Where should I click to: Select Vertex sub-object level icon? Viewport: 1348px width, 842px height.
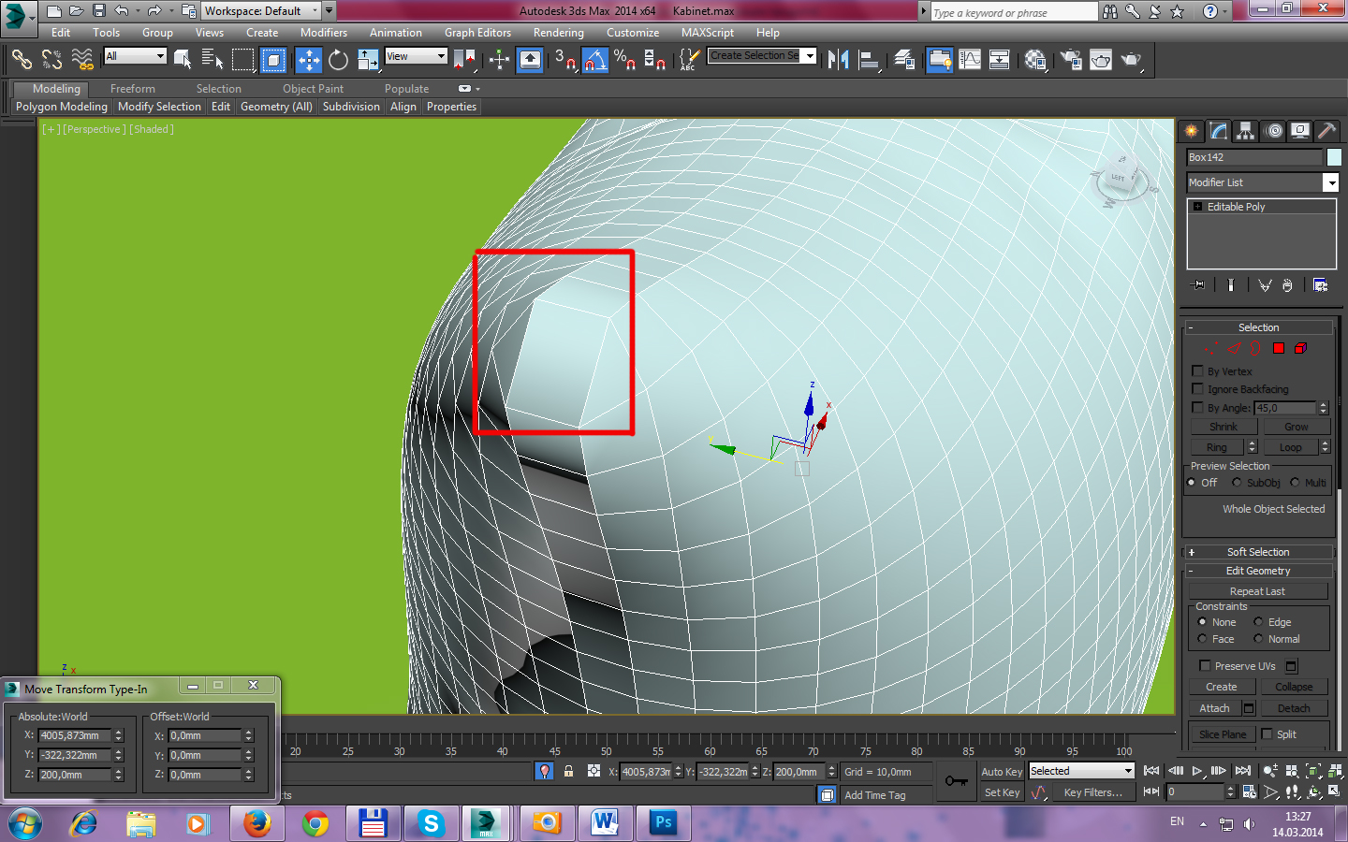pyautogui.click(x=1210, y=348)
